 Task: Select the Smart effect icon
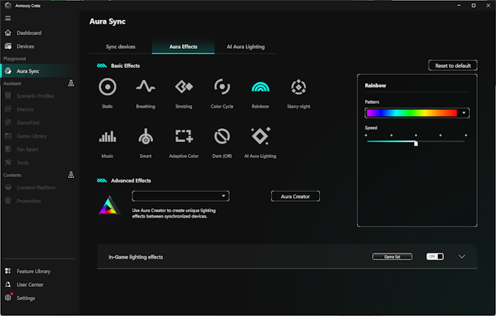(x=145, y=136)
